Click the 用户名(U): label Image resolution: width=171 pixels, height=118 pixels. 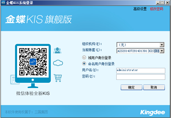pos(90,70)
